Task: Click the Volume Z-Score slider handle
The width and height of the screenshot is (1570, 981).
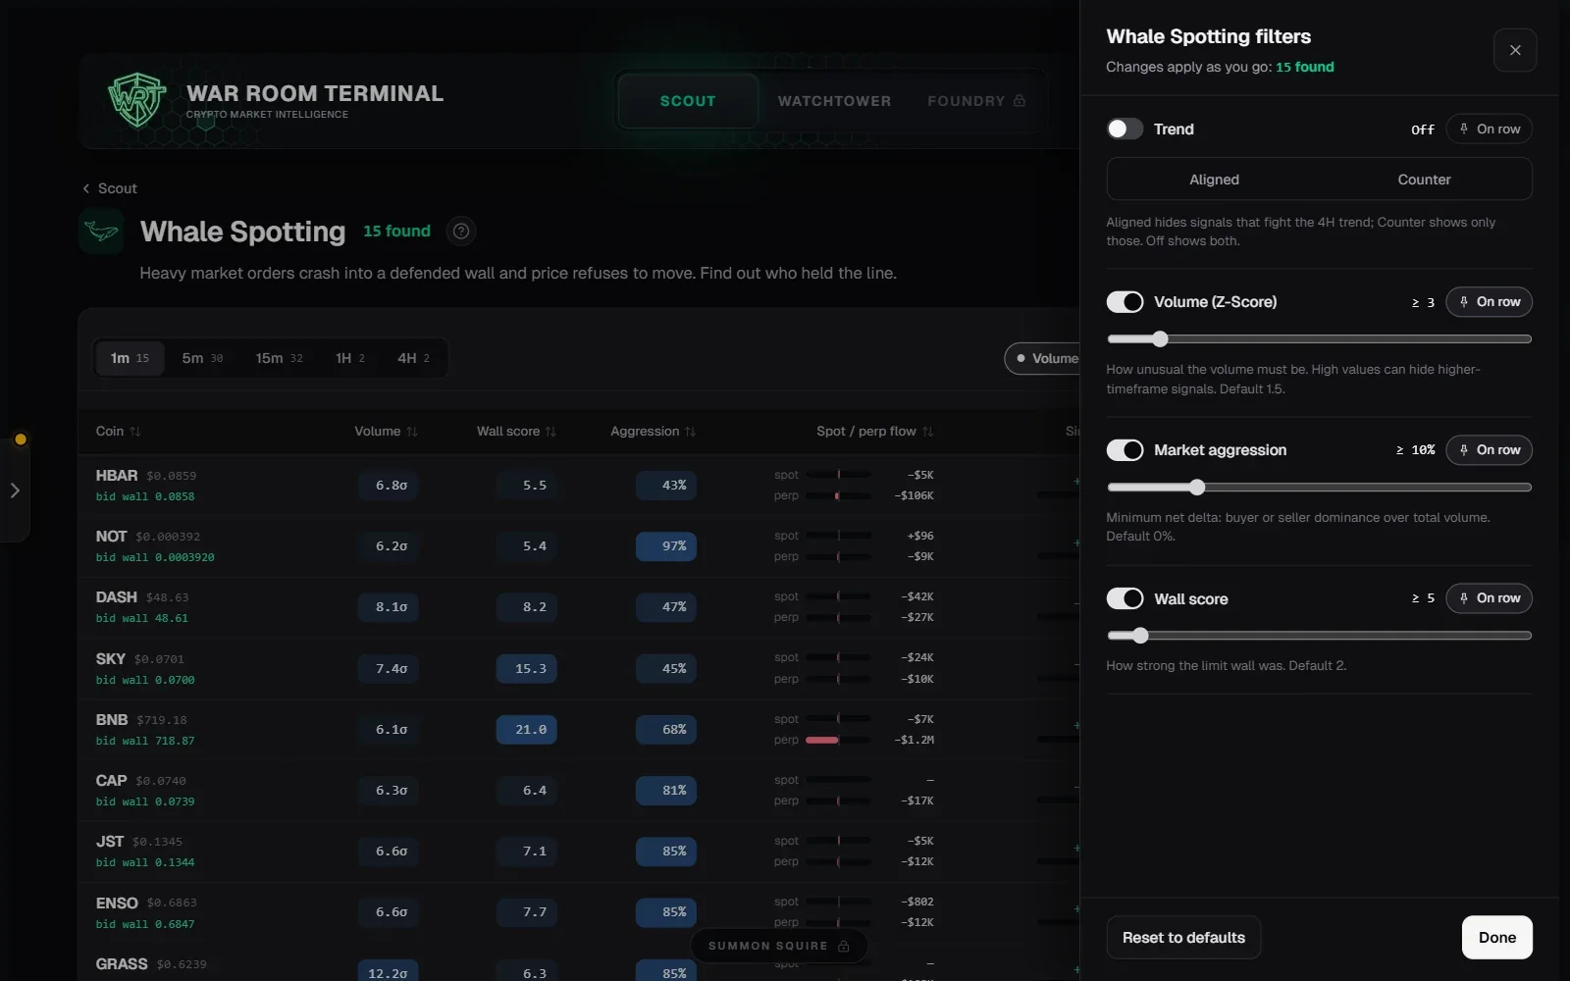Action: [x=1160, y=339]
